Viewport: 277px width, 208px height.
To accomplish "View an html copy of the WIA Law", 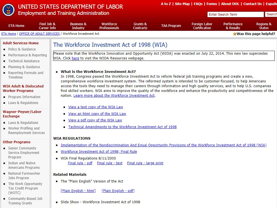I will coord(97,114).
